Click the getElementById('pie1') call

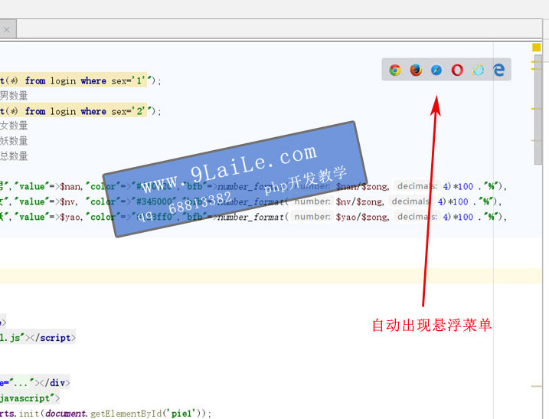(x=148, y=414)
